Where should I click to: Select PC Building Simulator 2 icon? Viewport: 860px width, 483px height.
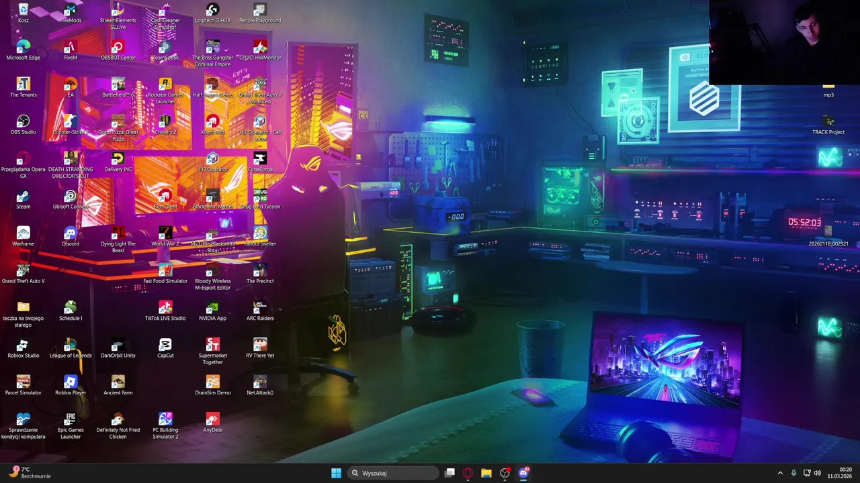[165, 425]
